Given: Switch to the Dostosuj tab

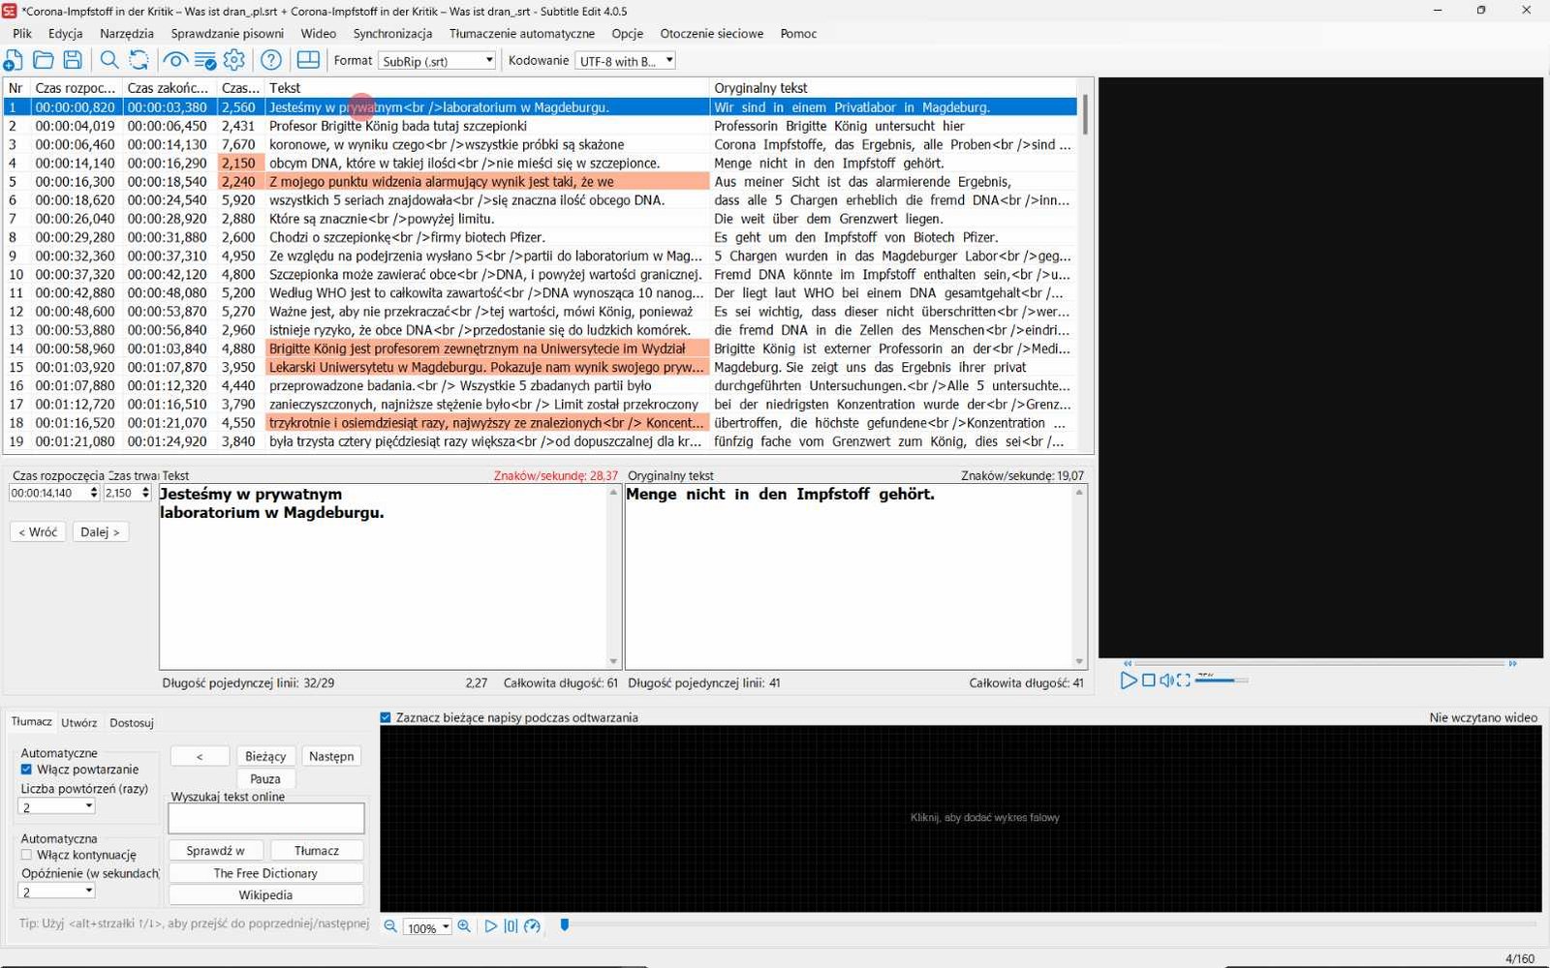Looking at the screenshot, I should pos(132,722).
